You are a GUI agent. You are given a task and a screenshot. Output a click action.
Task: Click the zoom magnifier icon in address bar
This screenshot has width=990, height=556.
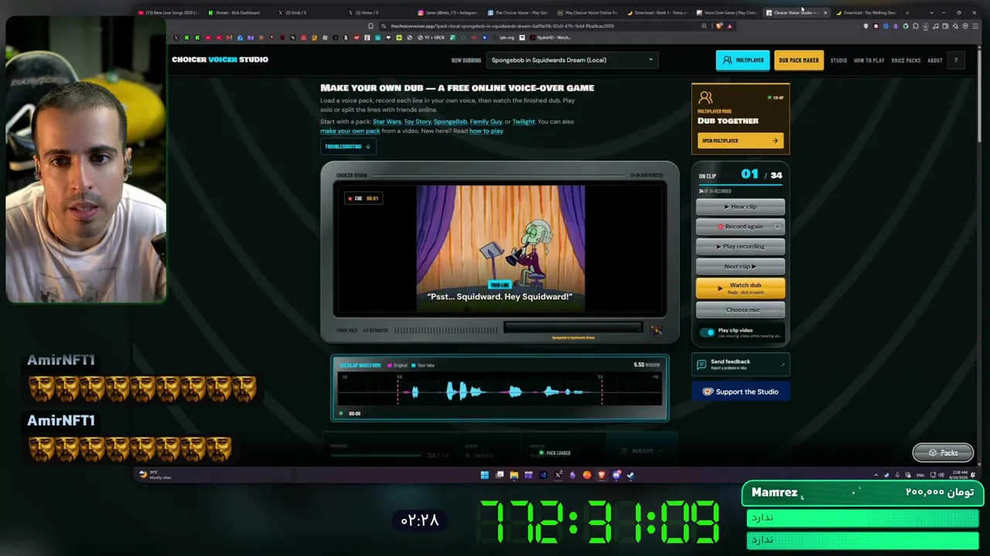click(704, 25)
